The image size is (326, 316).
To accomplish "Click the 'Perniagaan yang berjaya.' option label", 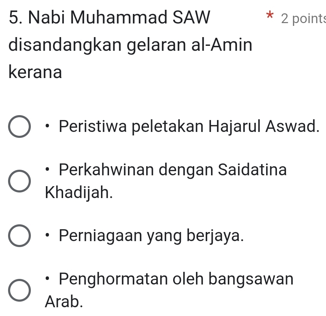I will pyautogui.click(x=151, y=236).
